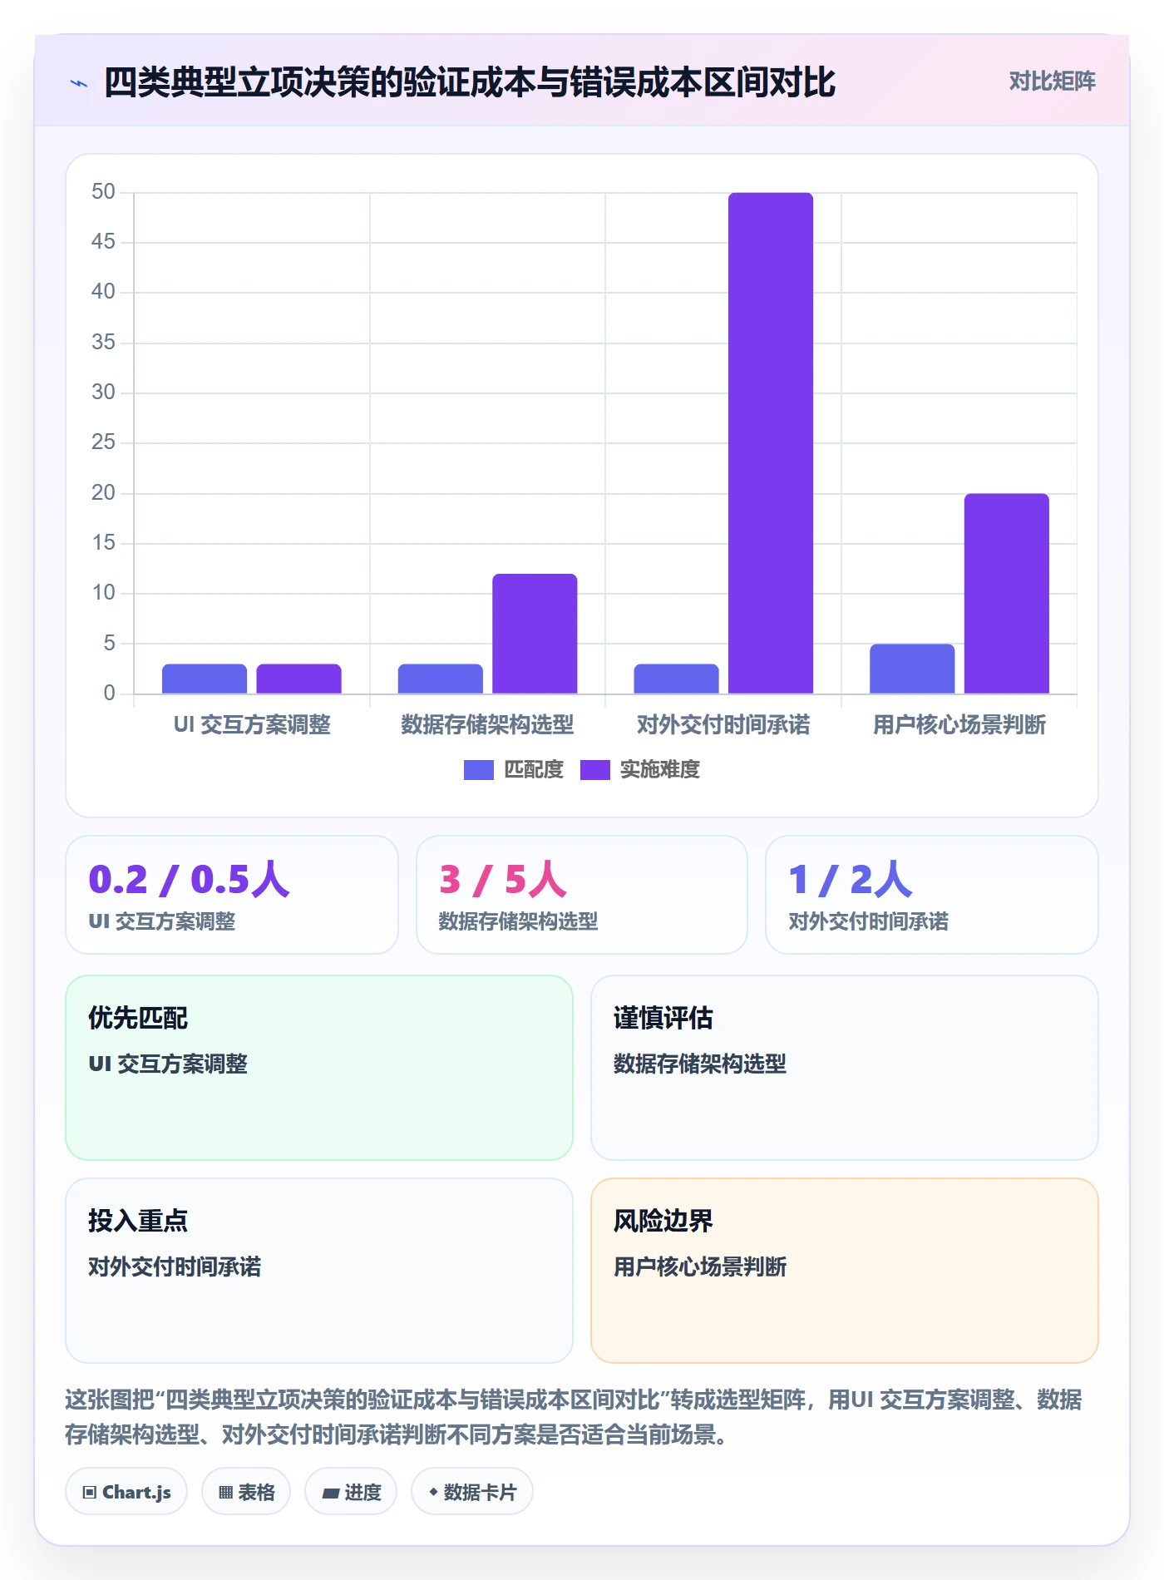The height and width of the screenshot is (1580, 1164).
Task: Click the grid icon in 表格 chip
Action: point(226,1493)
